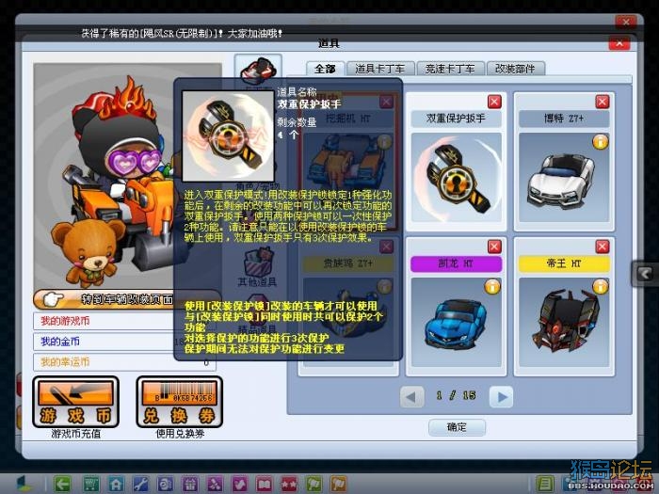This screenshot has width=659, height=494.
Task: Open 游戏币充值 recharge button
Action: (75, 403)
